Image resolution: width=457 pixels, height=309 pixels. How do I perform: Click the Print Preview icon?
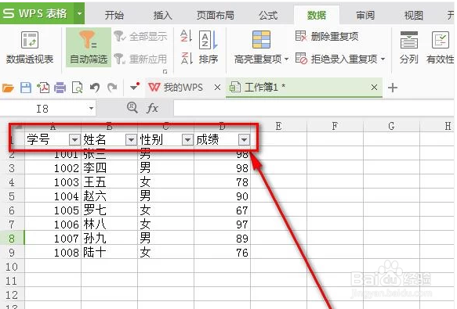coord(78,88)
